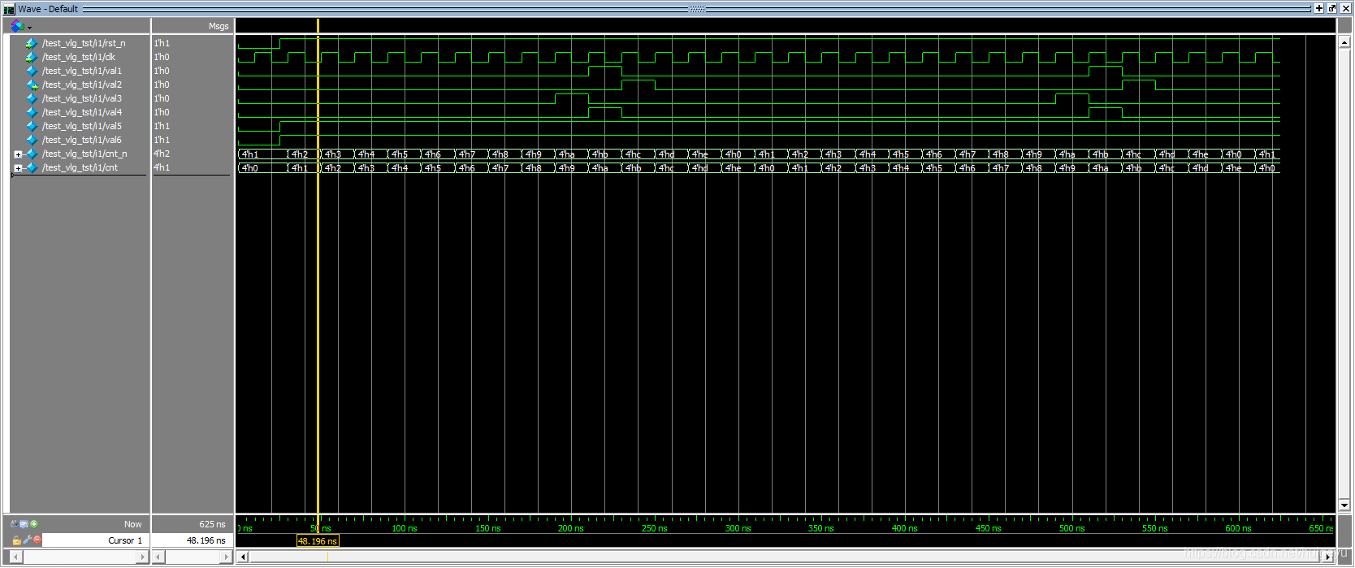The image size is (1355, 568).
Task: Click the yellow cursor time label in timeline
Action: click(x=318, y=541)
